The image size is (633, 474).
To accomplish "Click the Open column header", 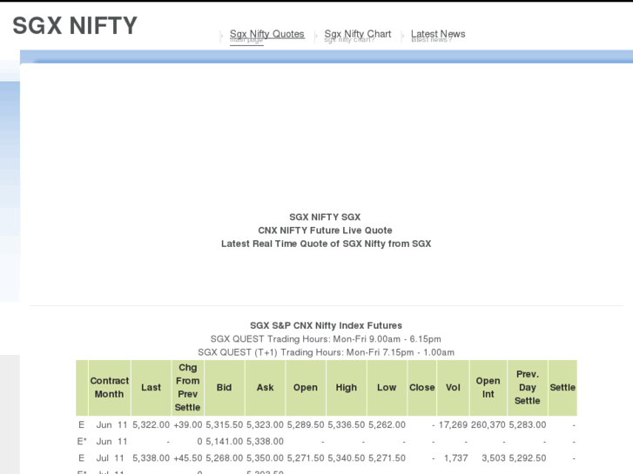I will point(306,387).
